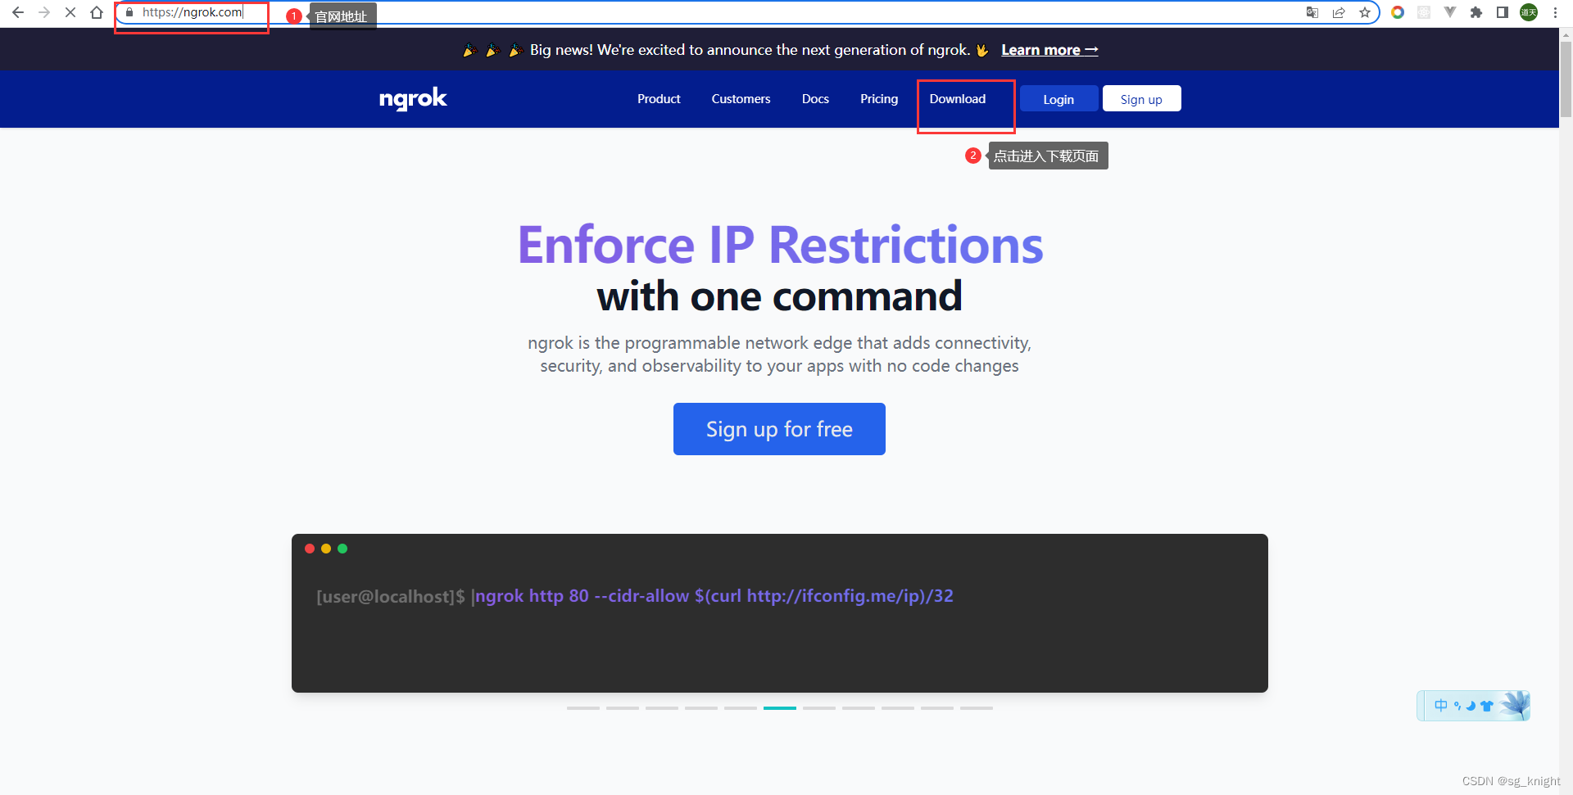Viewport: 1573px width, 795px height.
Task: Click the page vertical scrollbar thumb
Action: (x=1566, y=79)
